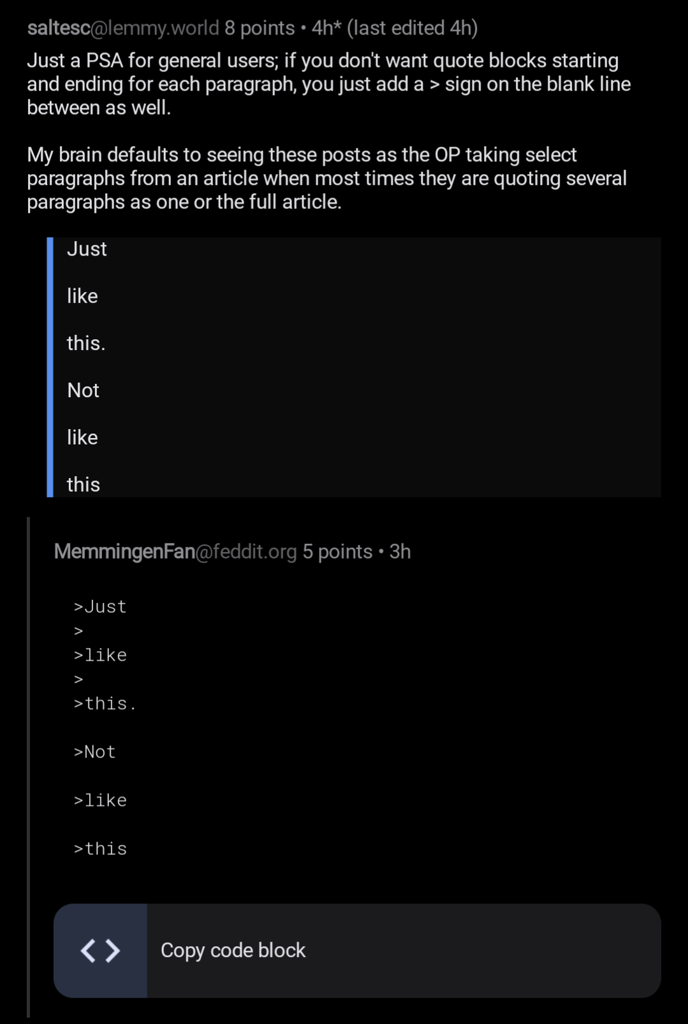Screen dimensions: 688x1024
Task: Tap the 'this.' line in the quote
Action: coord(86,343)
